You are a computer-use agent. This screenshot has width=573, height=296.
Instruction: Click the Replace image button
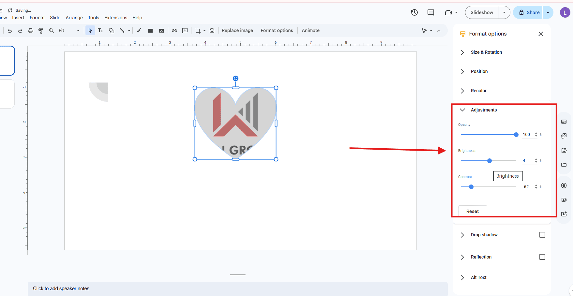click(x=237, y=31)
